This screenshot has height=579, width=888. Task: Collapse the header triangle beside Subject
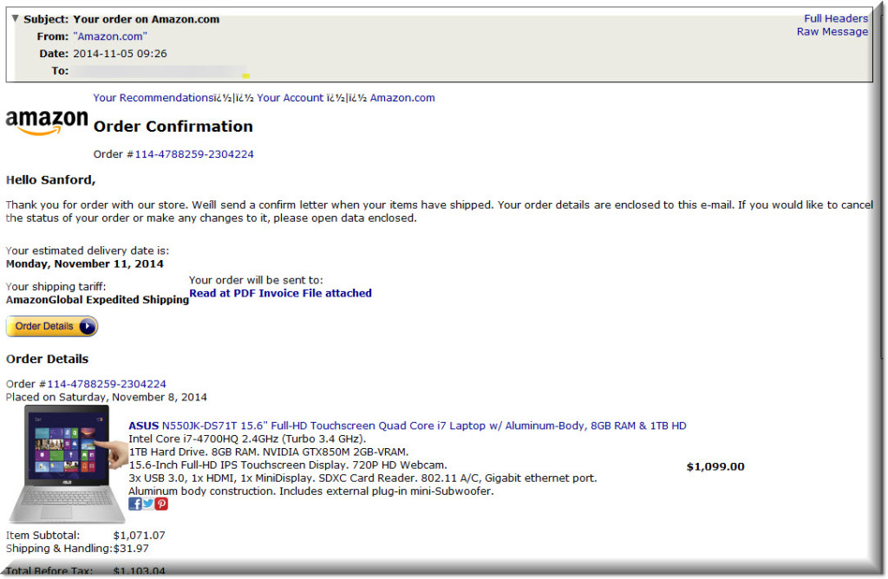(x=15, y=18)
